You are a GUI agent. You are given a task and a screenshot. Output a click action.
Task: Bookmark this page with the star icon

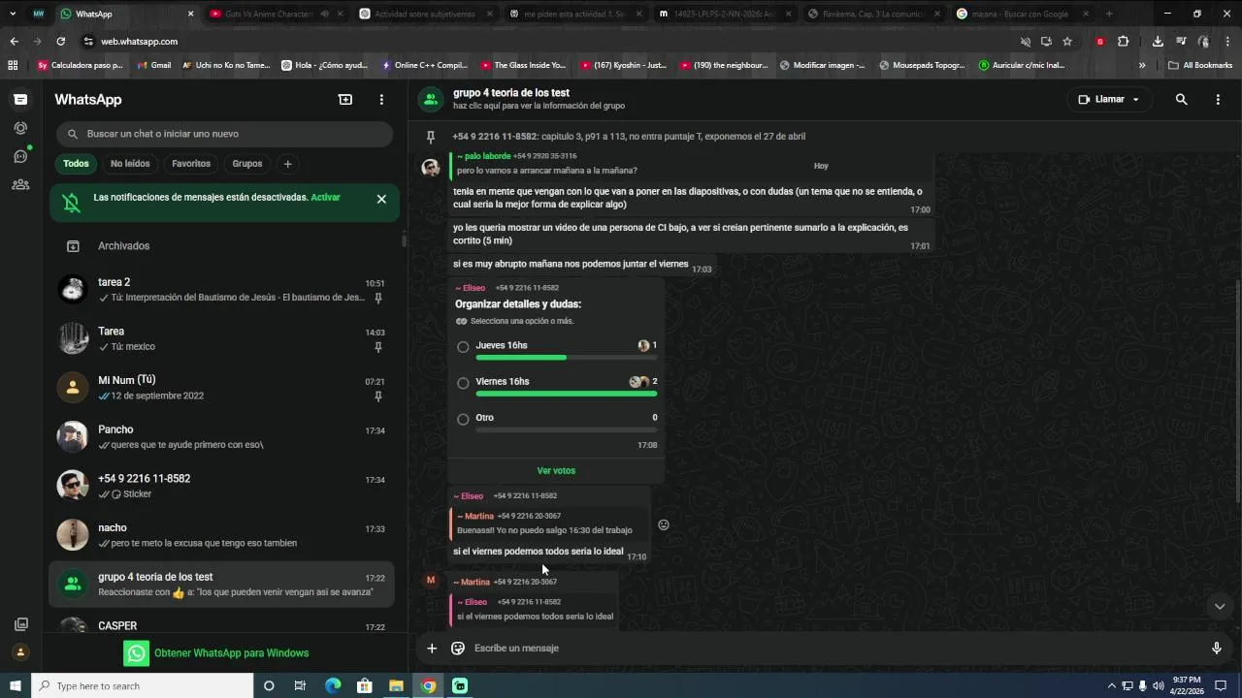pyautogui.click(x=1067, y=42)
